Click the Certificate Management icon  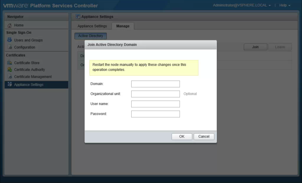[x=10, y=76]
